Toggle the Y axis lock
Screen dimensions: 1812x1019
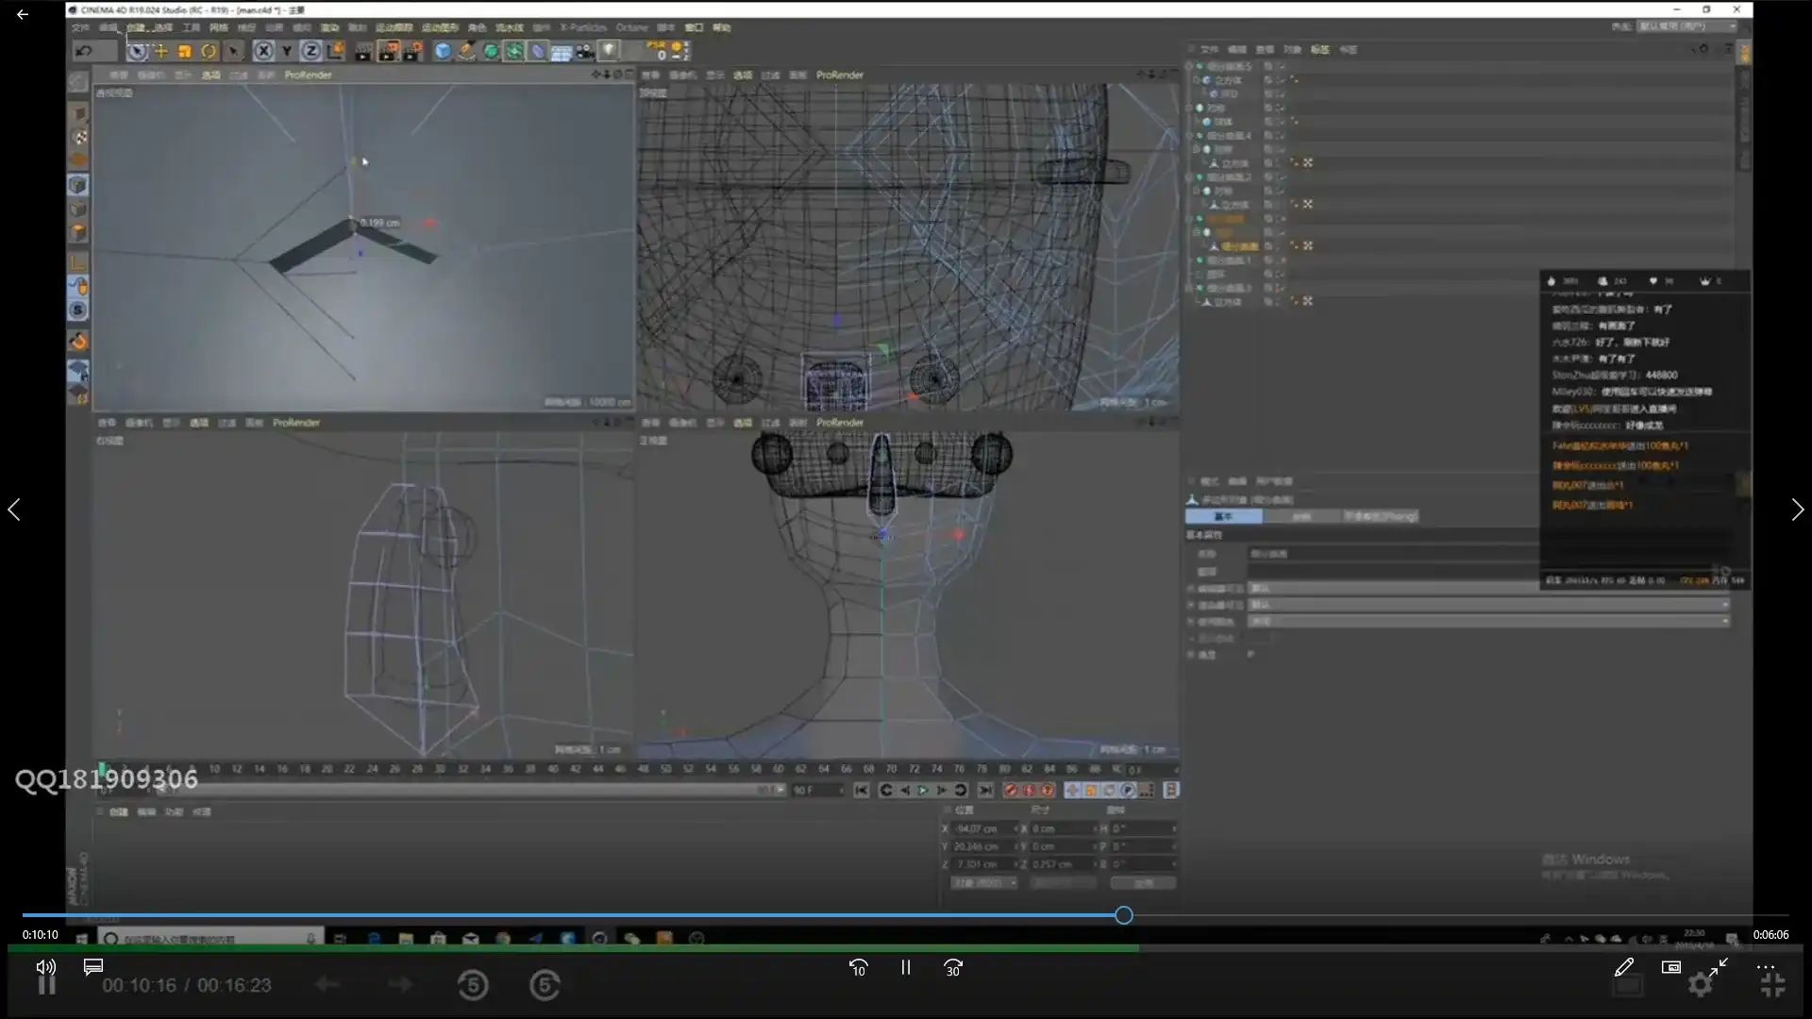(x=287, y=51)
